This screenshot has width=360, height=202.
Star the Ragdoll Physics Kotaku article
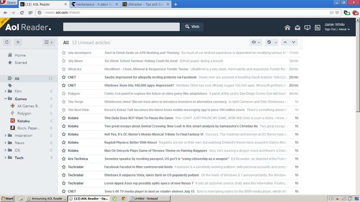pyautogui.click(x=63, y=142)
